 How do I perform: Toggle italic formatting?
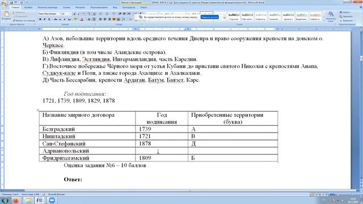click(x=44, y=19)
